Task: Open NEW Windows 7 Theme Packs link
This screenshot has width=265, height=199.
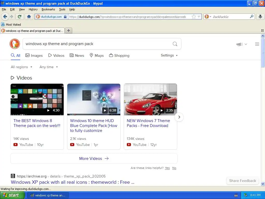Action: click(x=148, y=123)
